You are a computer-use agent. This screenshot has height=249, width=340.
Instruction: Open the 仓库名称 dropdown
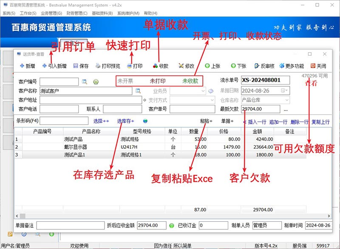point(287,100)
